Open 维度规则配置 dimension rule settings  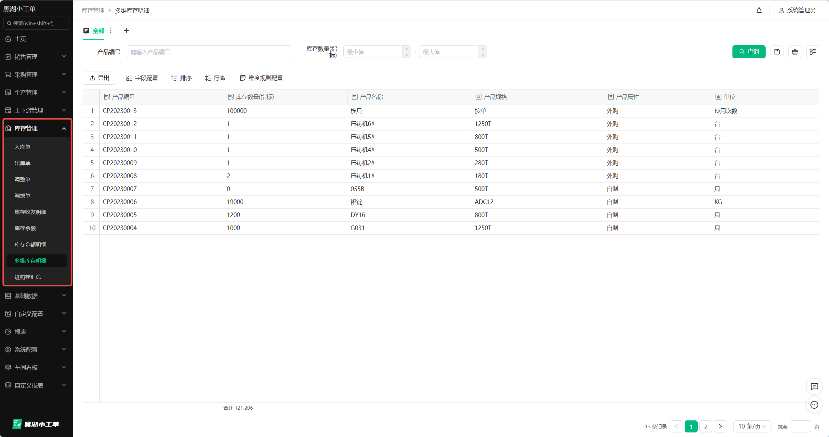click(x=260, y=78)
